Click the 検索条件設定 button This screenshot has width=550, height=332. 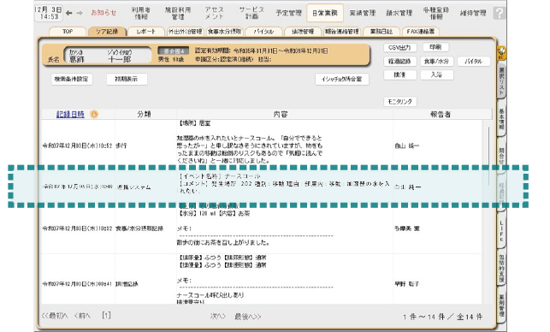click(x=72, y=79)
